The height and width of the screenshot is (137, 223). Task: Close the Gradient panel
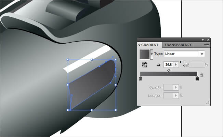(x=208, y=40)
